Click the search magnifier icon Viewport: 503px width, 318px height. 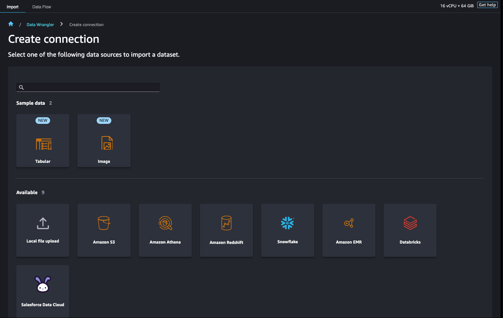[x=21, y=87]
